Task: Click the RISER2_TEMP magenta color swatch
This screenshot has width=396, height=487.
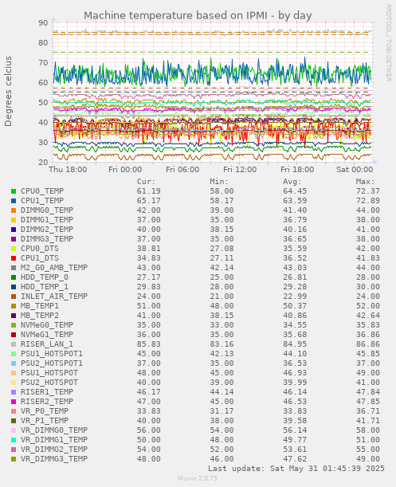Action: (x=14, y=402)
